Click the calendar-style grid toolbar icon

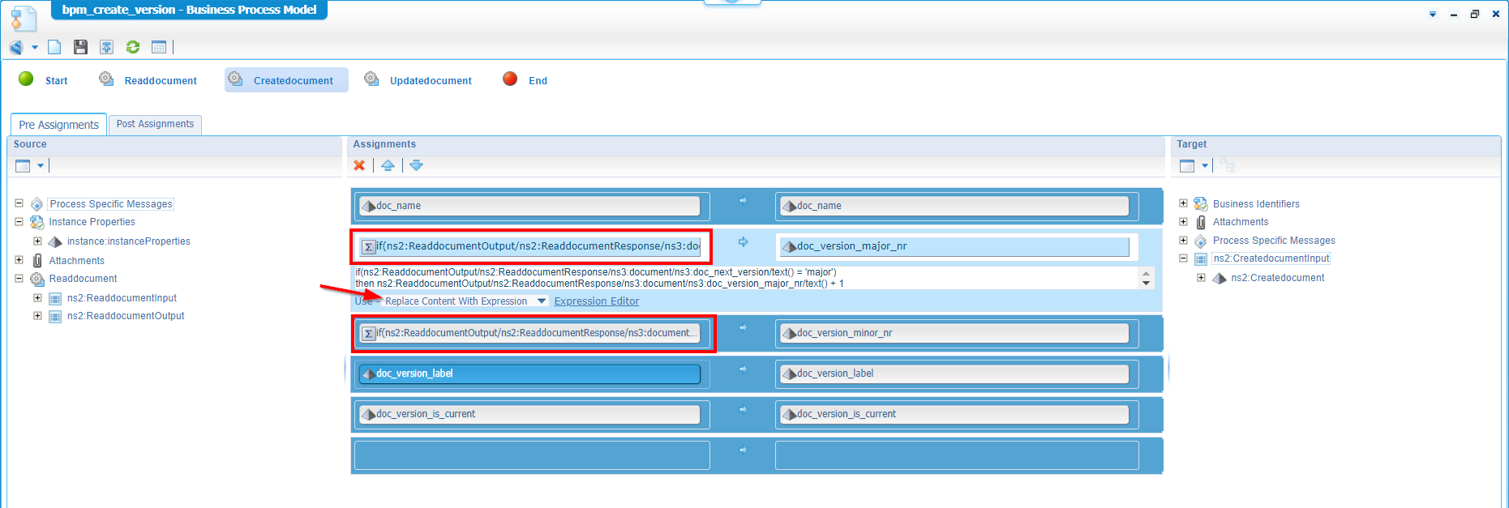(x=159, y=48)
